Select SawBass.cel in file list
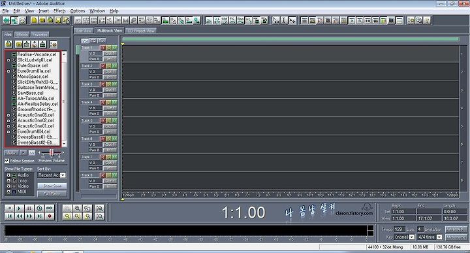Screen dimensions: 470x253 click(x=30, y=93)
